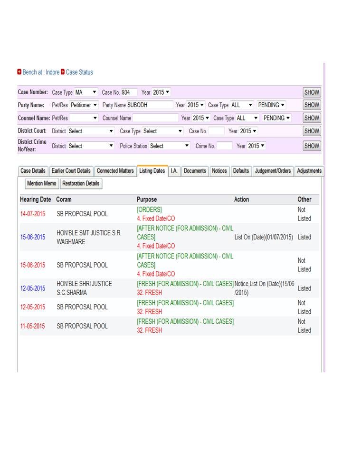Click hearing date 14-07-2015
Screen dimensions: 342x457
pos(33,214)
